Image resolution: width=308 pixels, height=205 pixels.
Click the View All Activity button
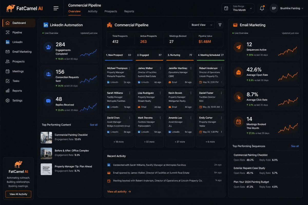18,194
